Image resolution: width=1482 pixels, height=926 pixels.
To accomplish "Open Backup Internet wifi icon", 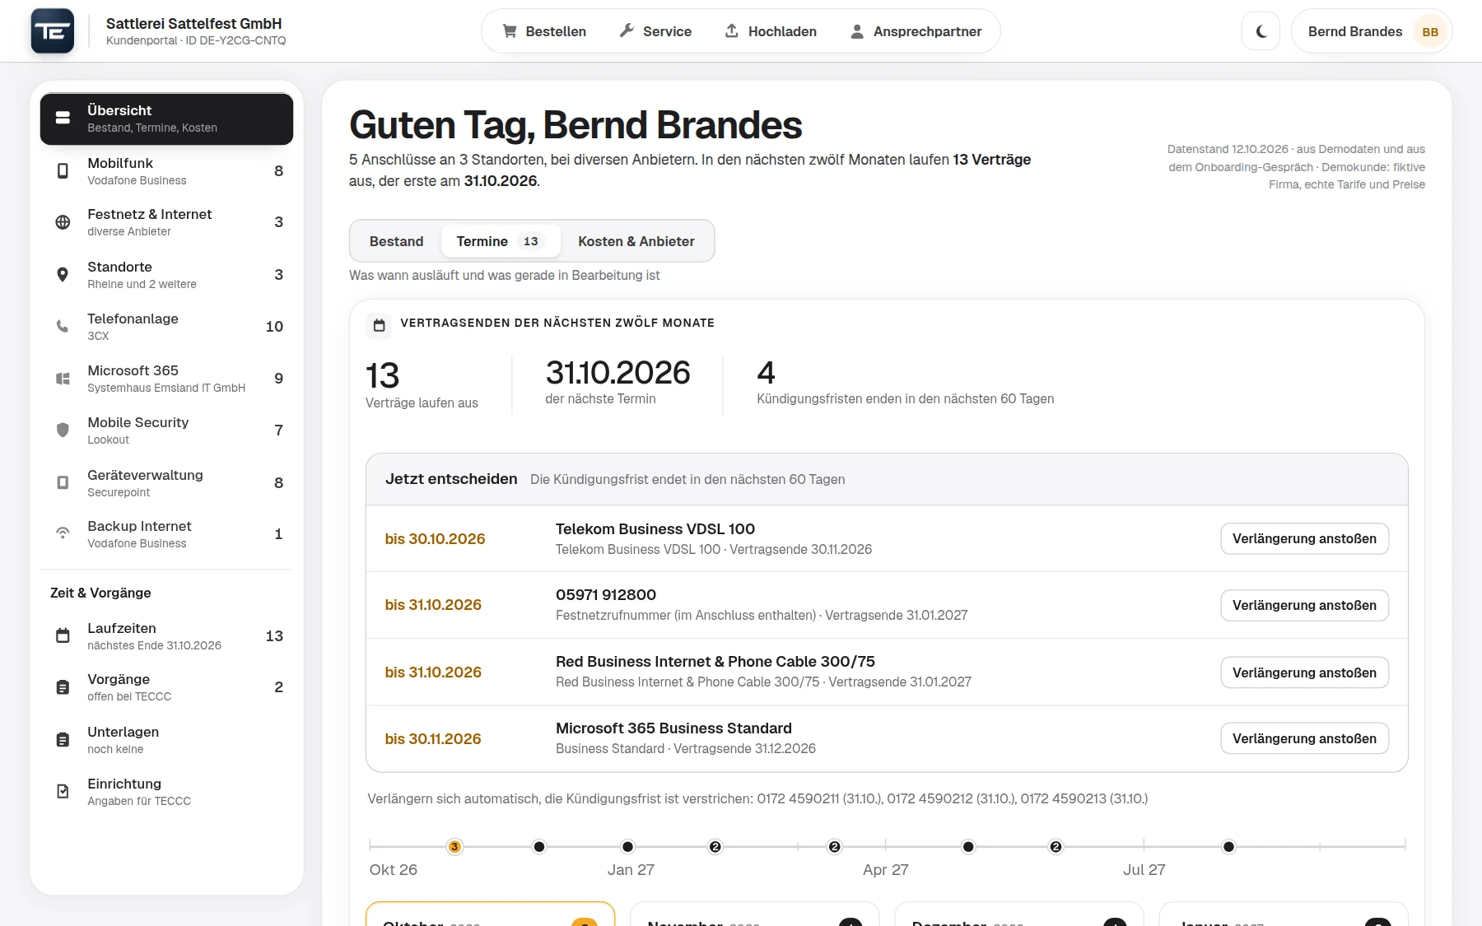I will click(63, 534).
